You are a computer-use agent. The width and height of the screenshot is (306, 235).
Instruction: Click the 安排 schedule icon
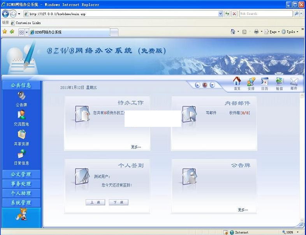tap(251, 82)
